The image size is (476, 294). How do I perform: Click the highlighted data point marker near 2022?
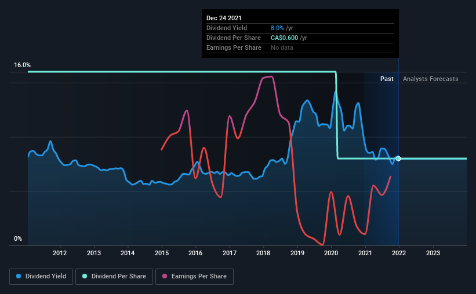pos(398,159)
